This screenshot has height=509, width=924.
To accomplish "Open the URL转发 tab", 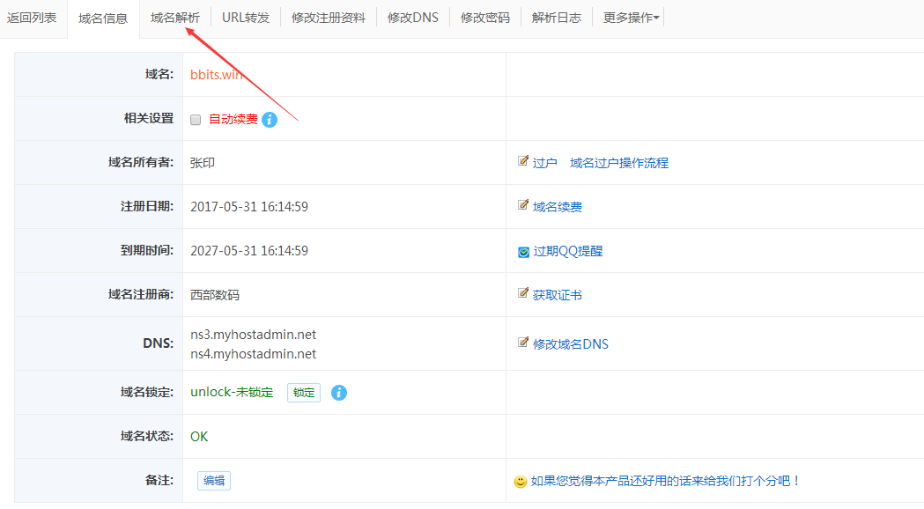I will [x=246, y=18].
